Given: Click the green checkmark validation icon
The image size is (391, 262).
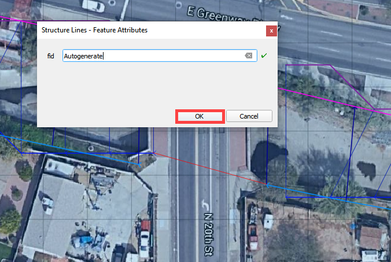Looking at the screenshot, I should coord(264,56).
